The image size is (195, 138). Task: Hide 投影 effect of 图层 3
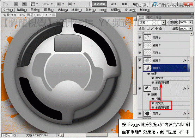(x=153, y=99)
